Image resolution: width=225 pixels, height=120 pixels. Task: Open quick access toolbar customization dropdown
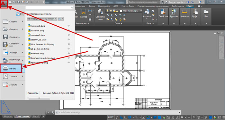[x=44, y=2]
